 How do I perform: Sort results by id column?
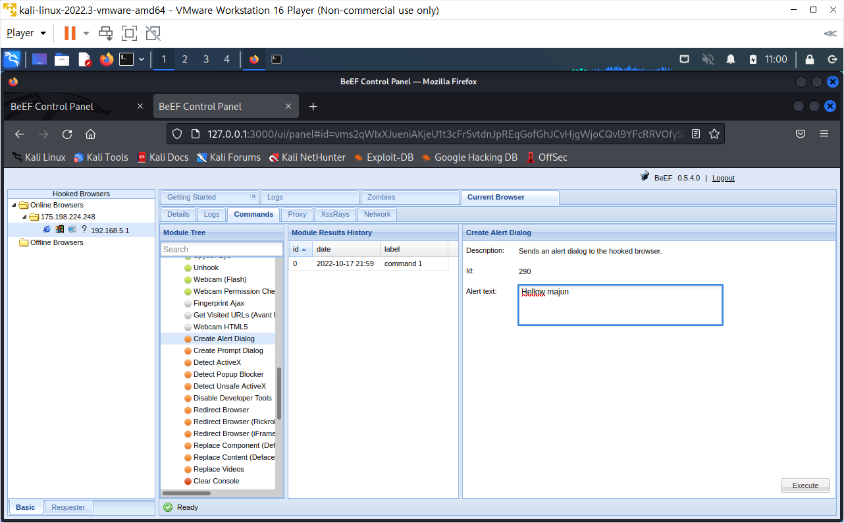[300, 249]
